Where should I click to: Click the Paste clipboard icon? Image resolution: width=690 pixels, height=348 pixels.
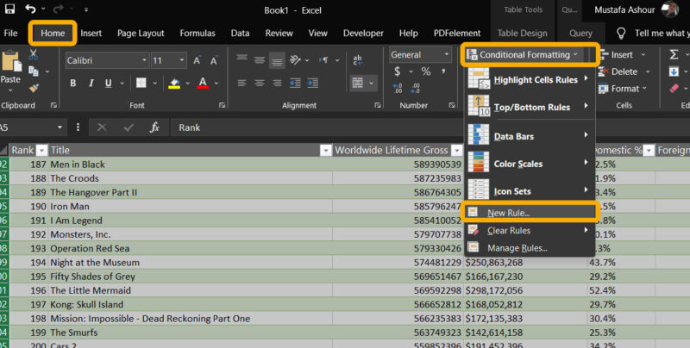(10, 61)
